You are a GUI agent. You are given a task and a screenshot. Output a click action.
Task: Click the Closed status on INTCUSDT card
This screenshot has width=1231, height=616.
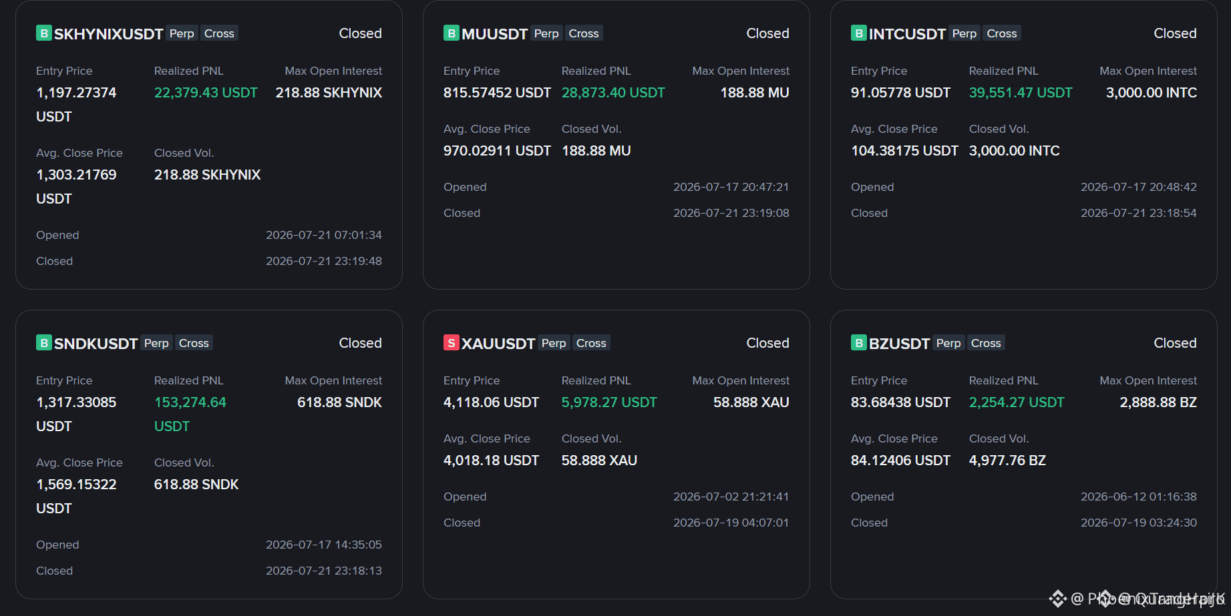pyautogui.click(x=1175, y=33)
